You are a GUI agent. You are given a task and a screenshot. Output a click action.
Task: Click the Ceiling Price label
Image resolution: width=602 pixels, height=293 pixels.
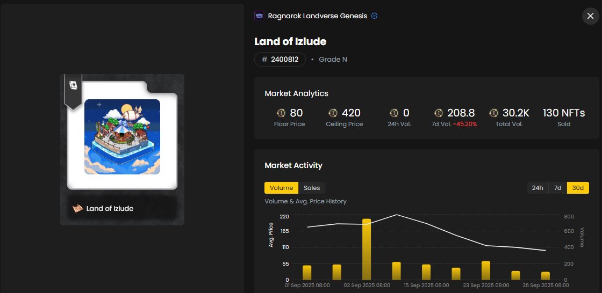345,124
